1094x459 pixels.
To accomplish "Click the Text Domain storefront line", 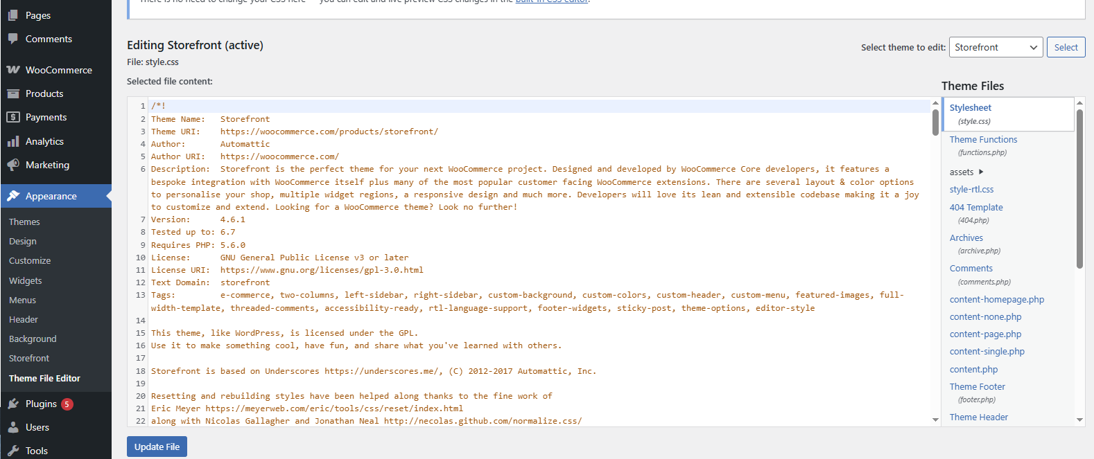I will pos(210,282).
